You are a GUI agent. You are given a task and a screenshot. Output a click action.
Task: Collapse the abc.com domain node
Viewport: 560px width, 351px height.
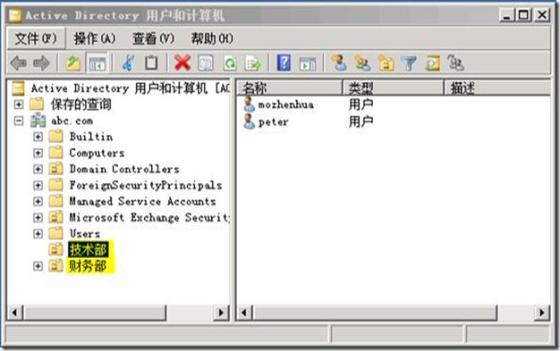pyautogui.click(x=19, y=121)
